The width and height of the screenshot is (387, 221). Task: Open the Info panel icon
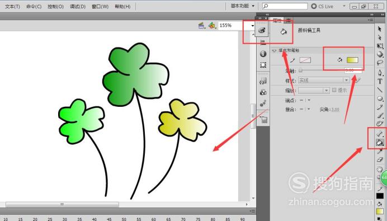pyautogui.click(x=263, y=54)
